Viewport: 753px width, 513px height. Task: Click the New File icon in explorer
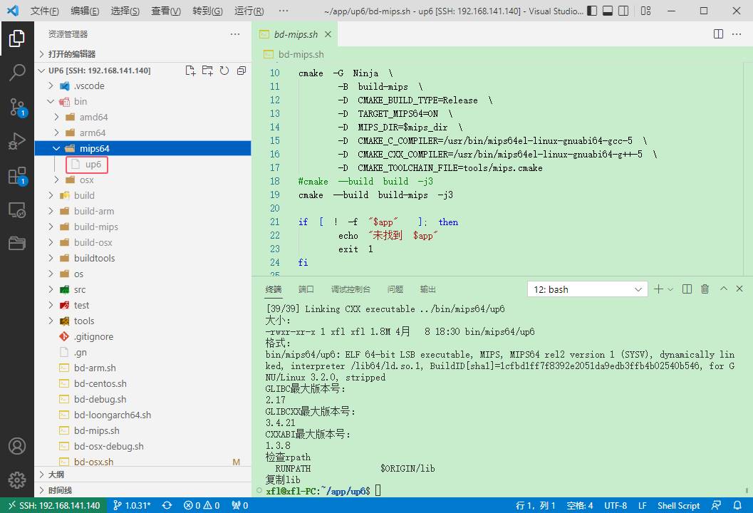point(190,71)
